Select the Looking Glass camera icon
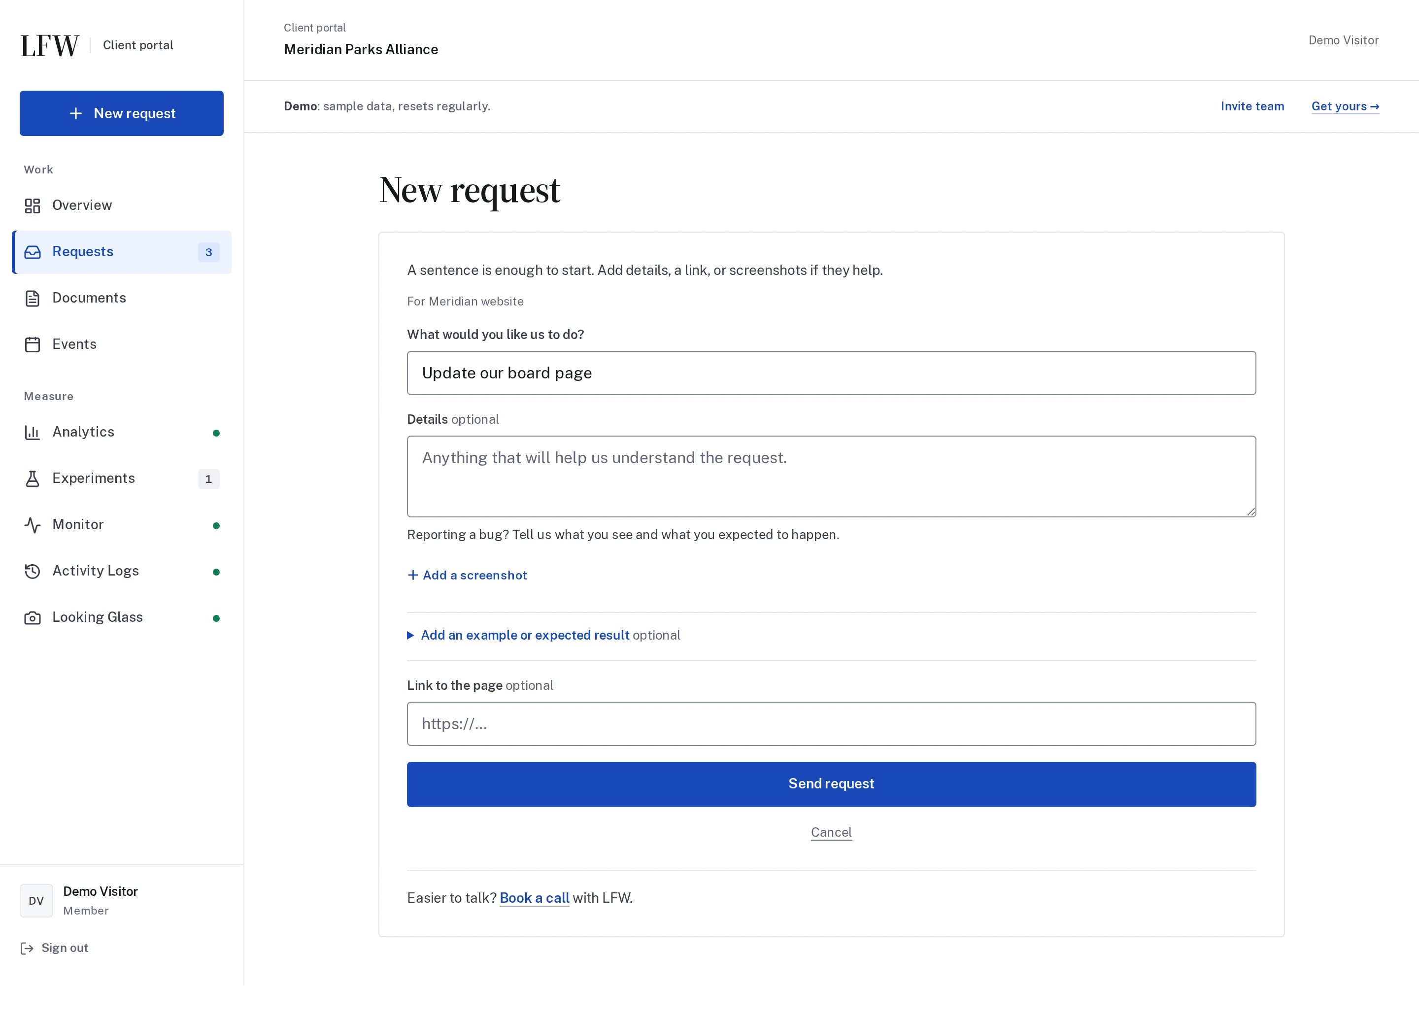1419x1020 pixels. pyautogui.click(x=33, y=617)
